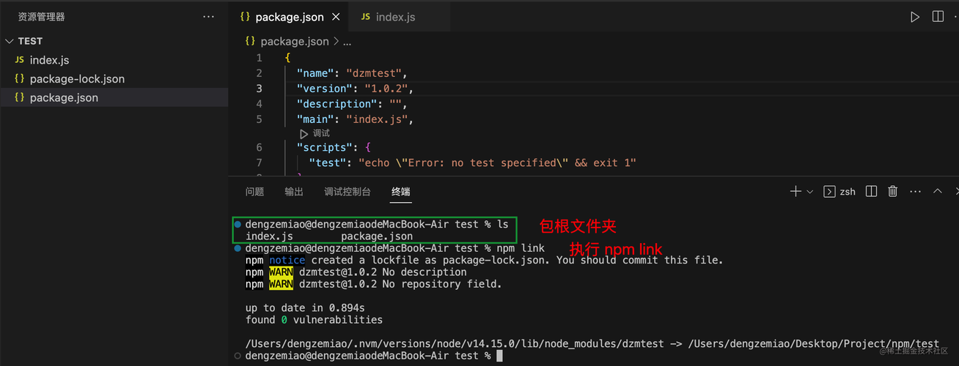Create a new terminal with plus icon
Screen dimensions: 959x366
pos(796,191)
